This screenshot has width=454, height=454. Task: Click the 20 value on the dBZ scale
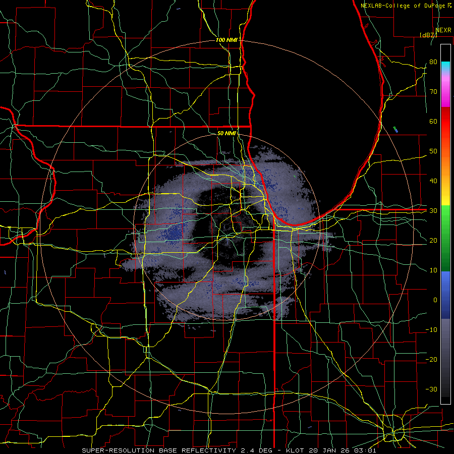[x=433, y=240]
